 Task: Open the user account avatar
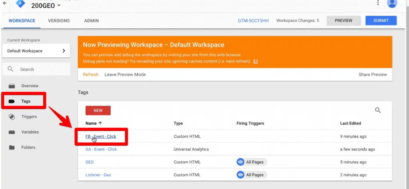(x=392, y=3)
